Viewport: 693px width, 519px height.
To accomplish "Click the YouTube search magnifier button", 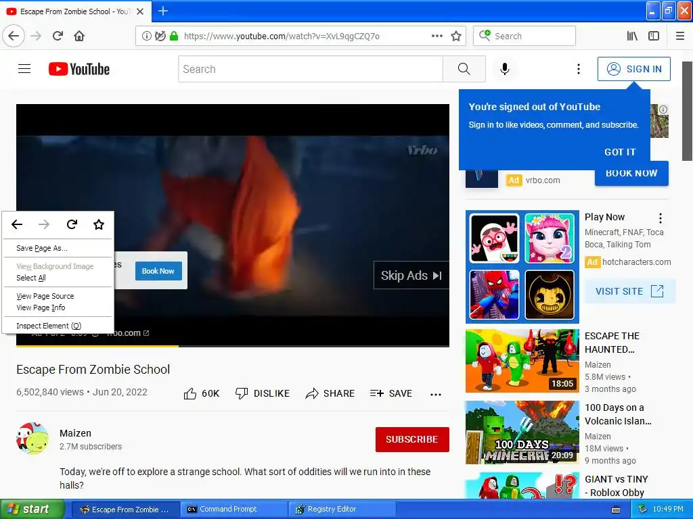I will pyautogui.click(x=464, y=69).
